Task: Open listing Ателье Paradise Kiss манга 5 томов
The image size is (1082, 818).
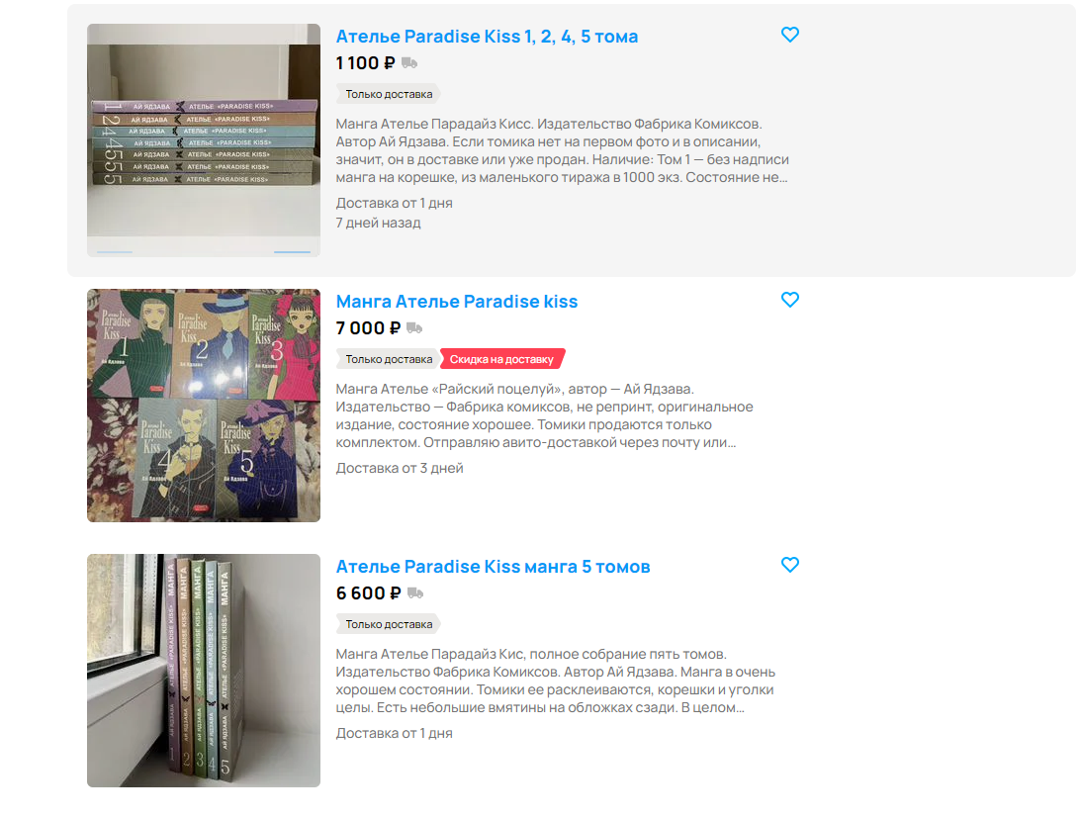Action: point(493,566)
